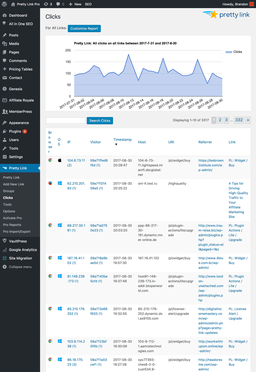This screenshot has height=372, width=256.
Task: Open the comments bubble icon in admin bar
Action: point(58,4)
